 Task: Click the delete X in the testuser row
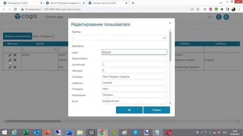[15, 60]
